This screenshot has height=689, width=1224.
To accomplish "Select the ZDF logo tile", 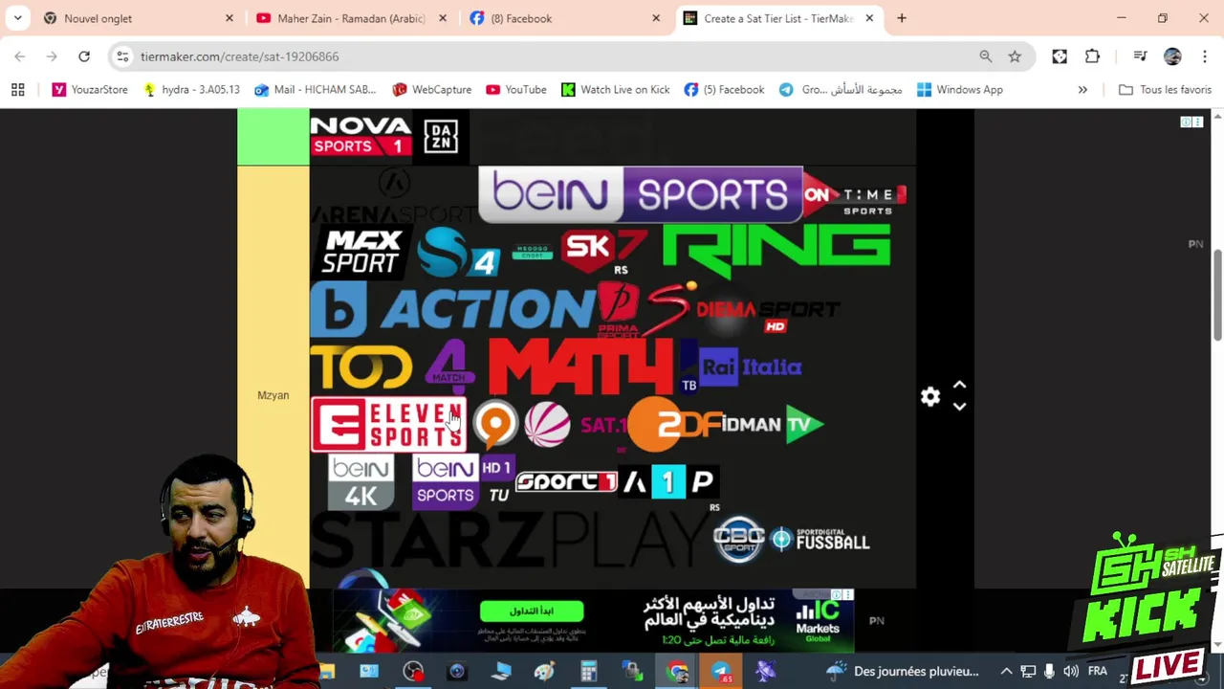I will point(675,424).
